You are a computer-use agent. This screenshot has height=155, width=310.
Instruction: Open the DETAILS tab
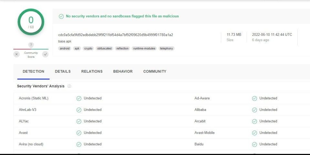click(x=63, y=72)
